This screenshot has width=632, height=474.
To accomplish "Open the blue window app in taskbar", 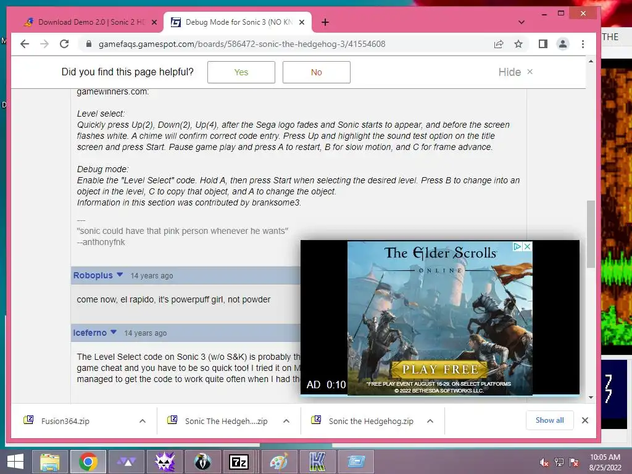I will pyautogui.click(x=356, y=462).
